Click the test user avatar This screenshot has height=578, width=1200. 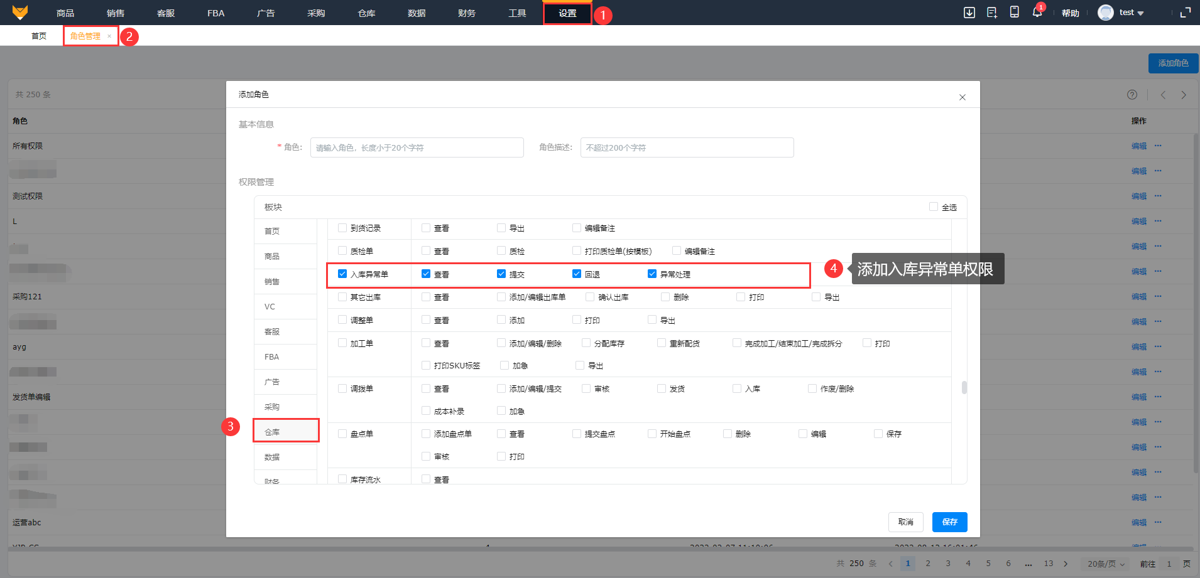[x=1105, y=13]
